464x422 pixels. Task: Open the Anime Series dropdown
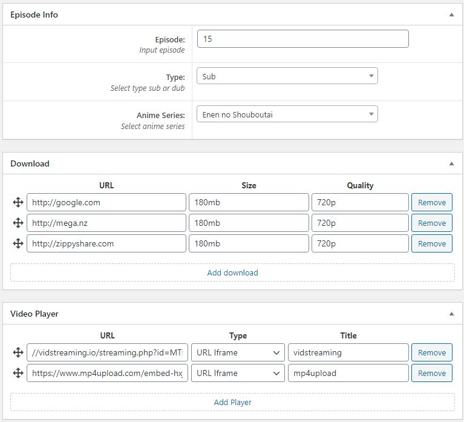click(287, 114)
